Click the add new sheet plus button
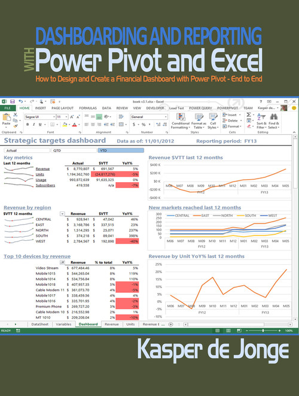 [170, 325]
